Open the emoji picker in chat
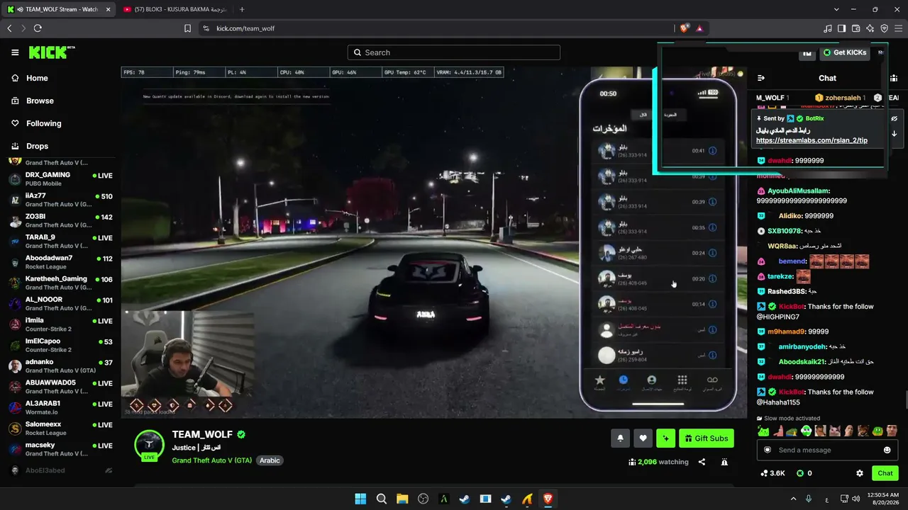This screenshot has width=908, height=510. tap(887, 450)
